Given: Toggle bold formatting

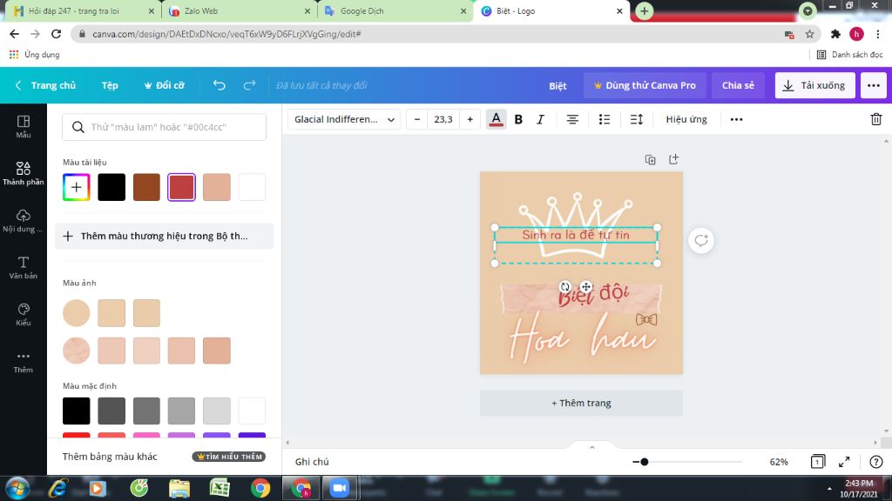Looking at the screenshot, I should tap(518, 119).
